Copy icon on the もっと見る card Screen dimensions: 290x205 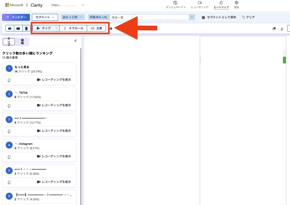coord(9,80)
